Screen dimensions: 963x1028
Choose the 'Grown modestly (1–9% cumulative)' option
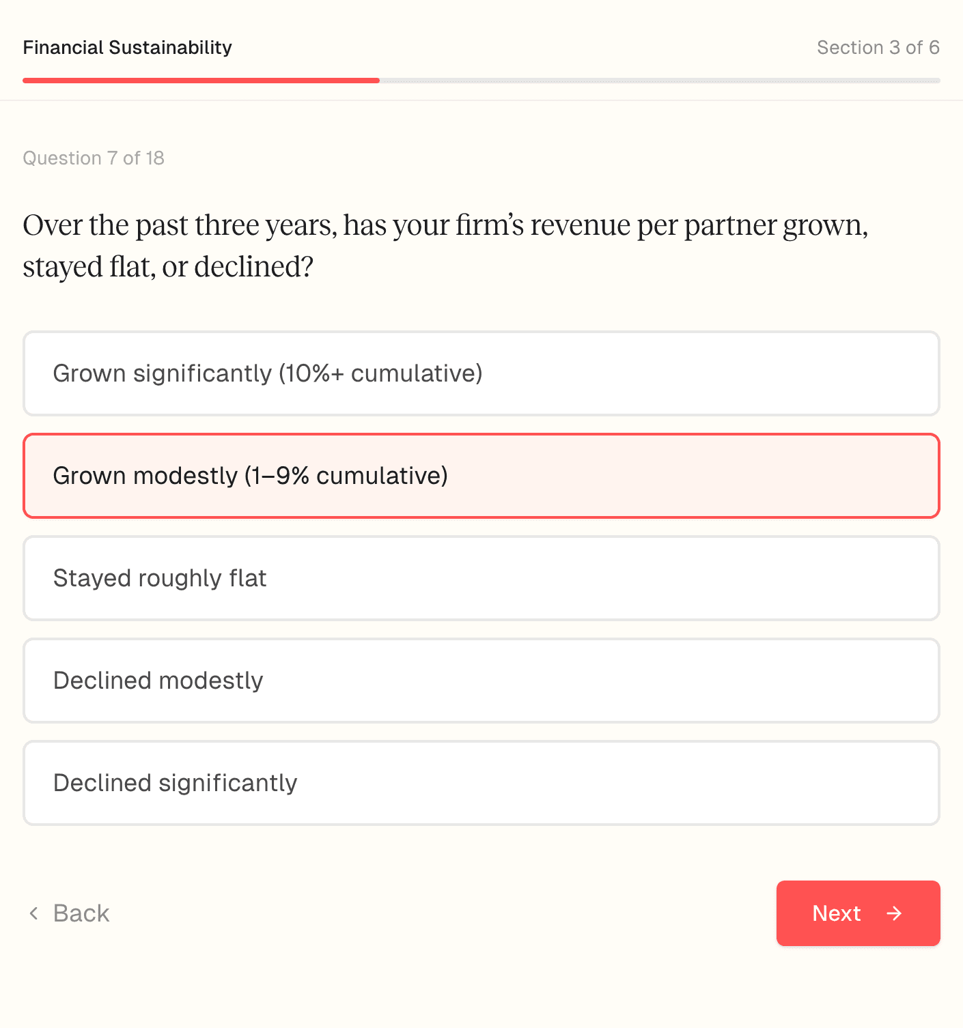[x=481, y=476]
